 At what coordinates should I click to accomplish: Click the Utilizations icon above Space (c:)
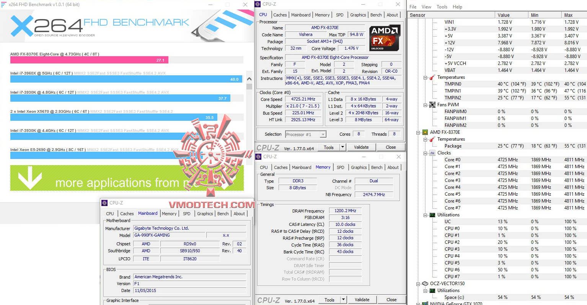coord(432,290)
